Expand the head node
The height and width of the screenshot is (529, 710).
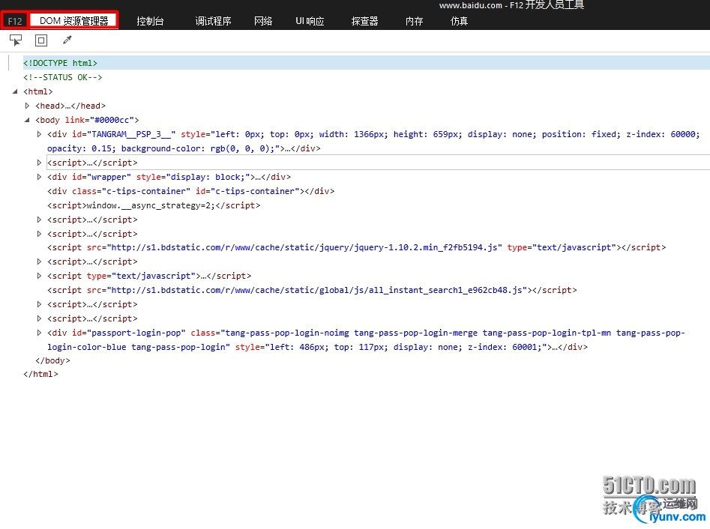click(27, 106)
